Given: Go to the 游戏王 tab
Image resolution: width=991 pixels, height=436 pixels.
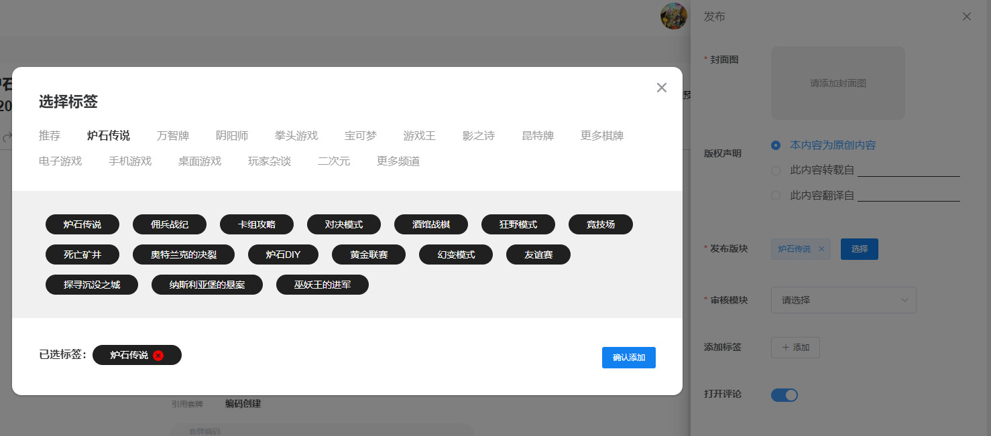Looking at the screenshot, I should (x=420, y=136).
